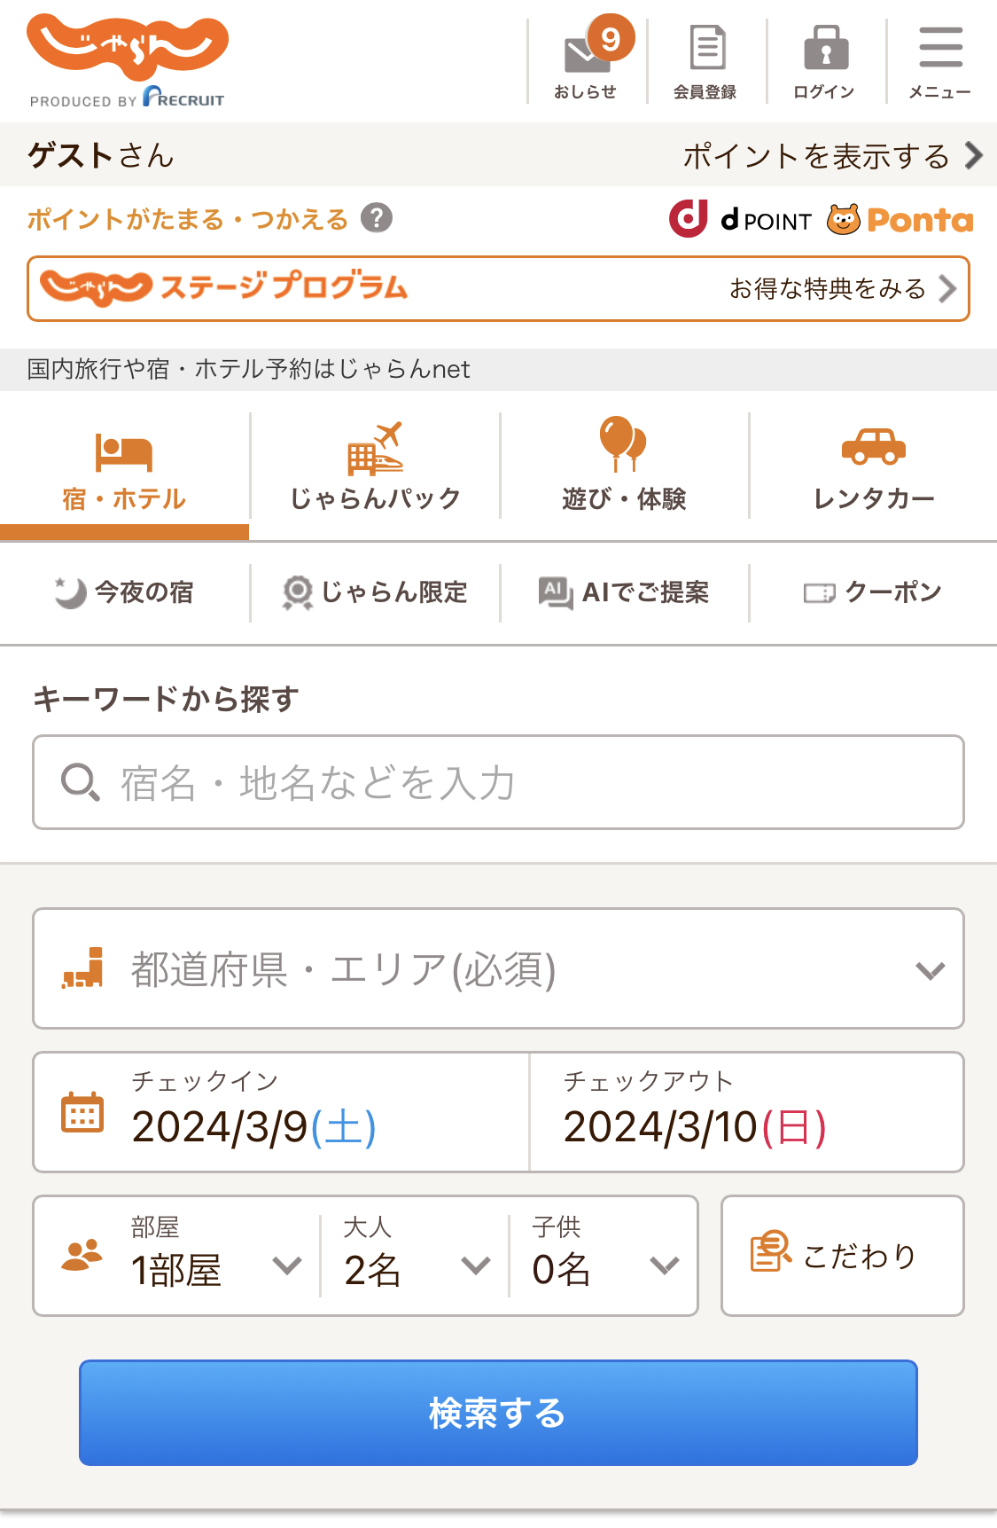Viewport: 997px width, 1528px height.
Task: Click the blue 検索する search button
Action: 498,1413
